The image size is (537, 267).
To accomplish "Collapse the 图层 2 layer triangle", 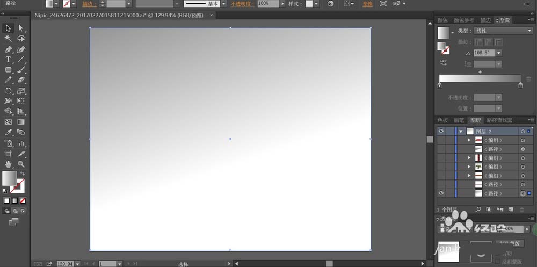I will 461,131.
